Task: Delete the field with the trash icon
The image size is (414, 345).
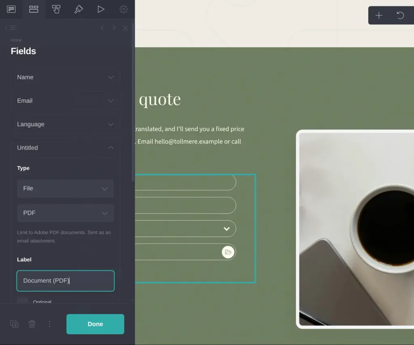Action: (x=32, y=324)
